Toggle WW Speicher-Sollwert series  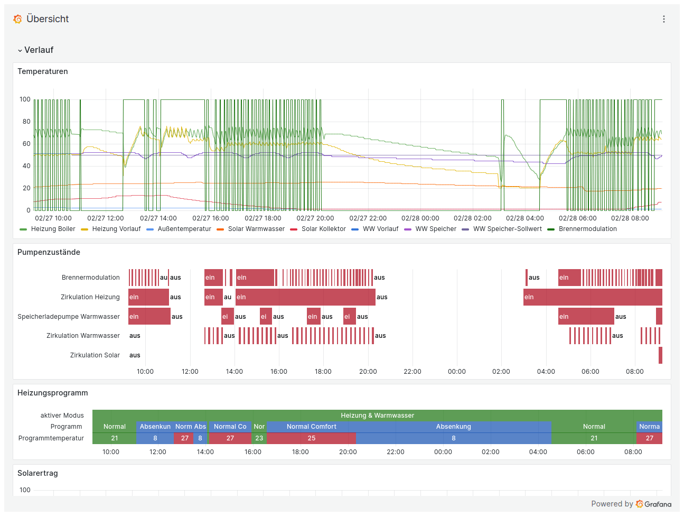[507, 229]
